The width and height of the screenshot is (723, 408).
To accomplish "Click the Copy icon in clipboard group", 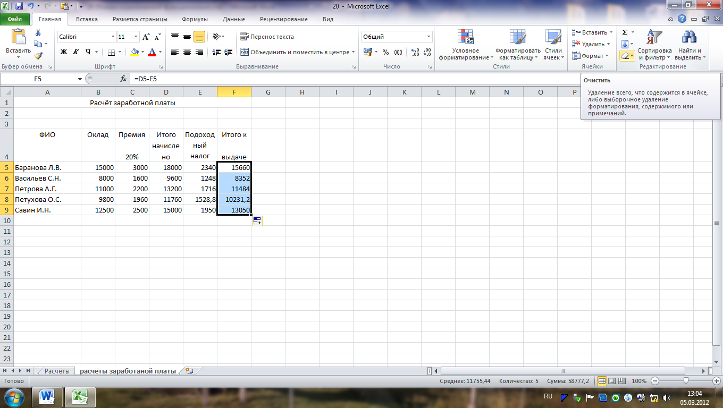I will 38,44.
